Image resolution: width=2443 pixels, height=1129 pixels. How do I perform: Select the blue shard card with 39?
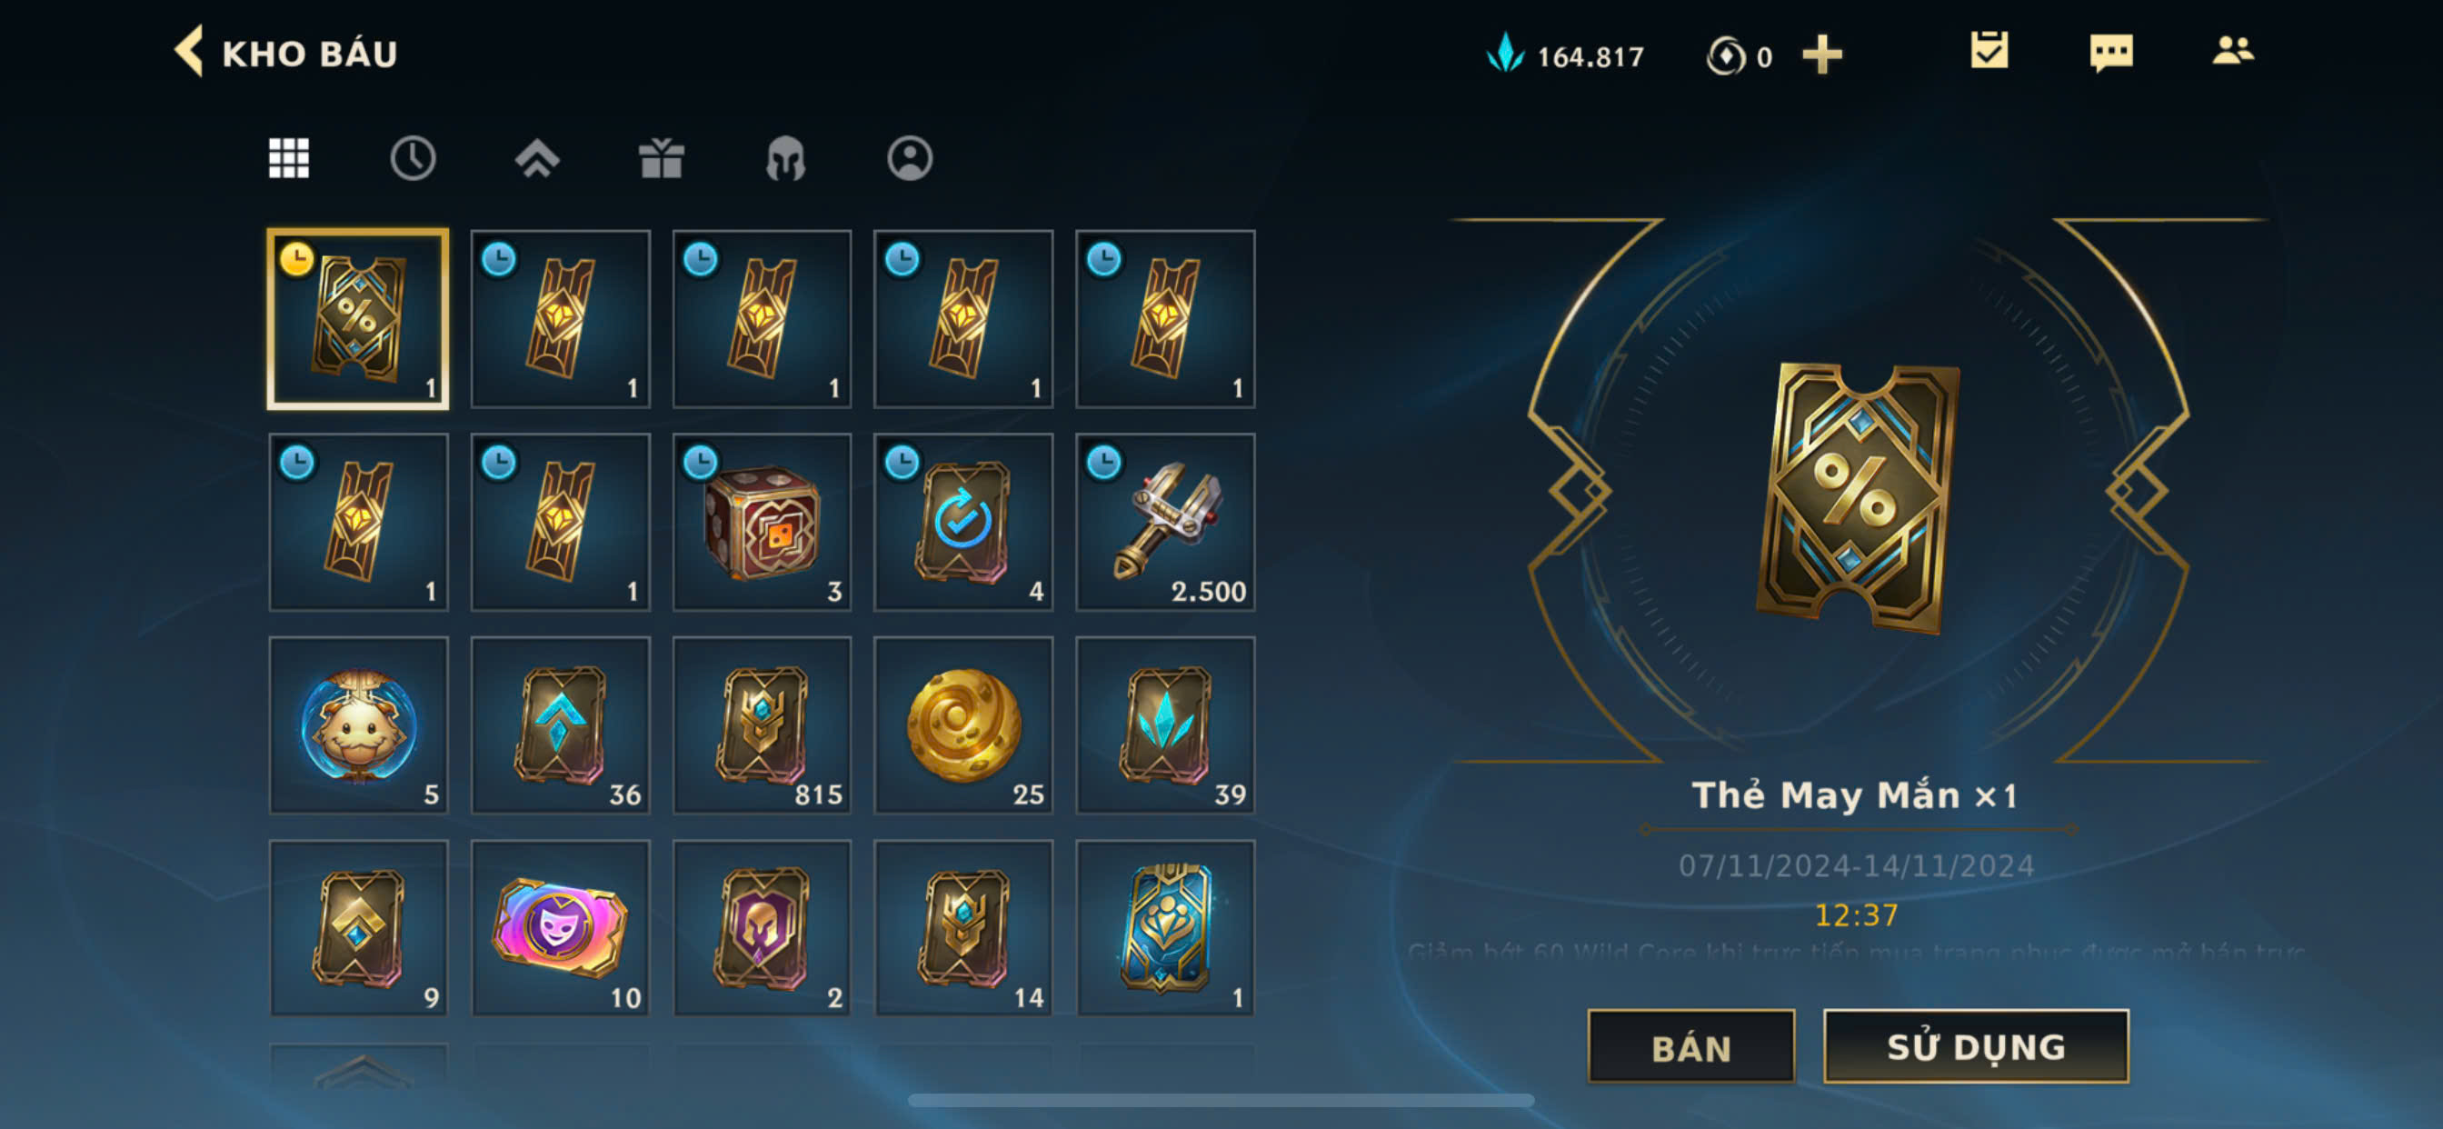tap(1164, 725)
